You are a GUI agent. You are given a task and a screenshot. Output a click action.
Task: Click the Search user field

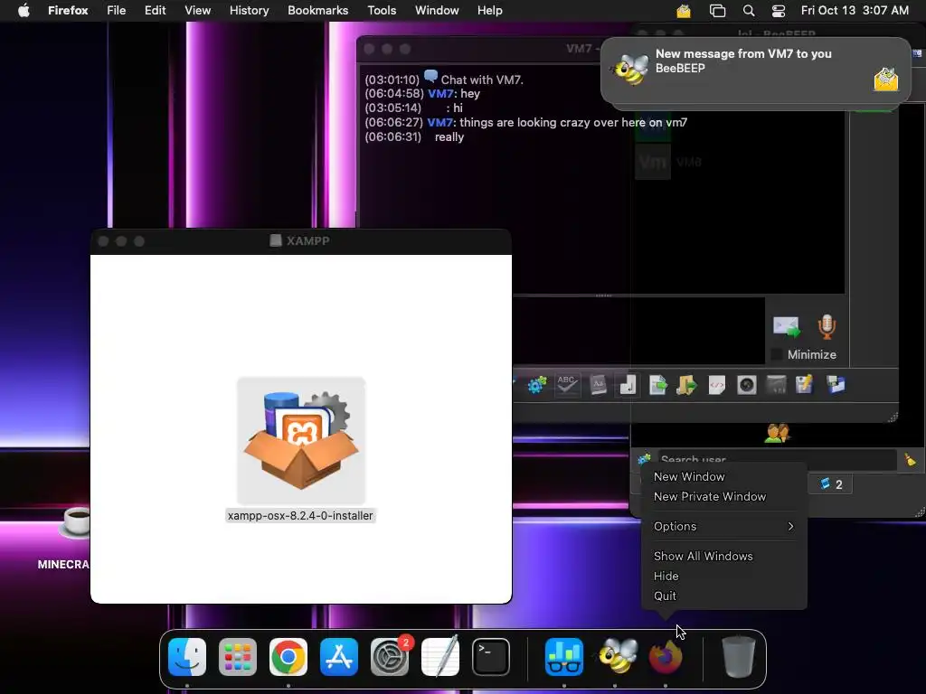tap(777, 459)
